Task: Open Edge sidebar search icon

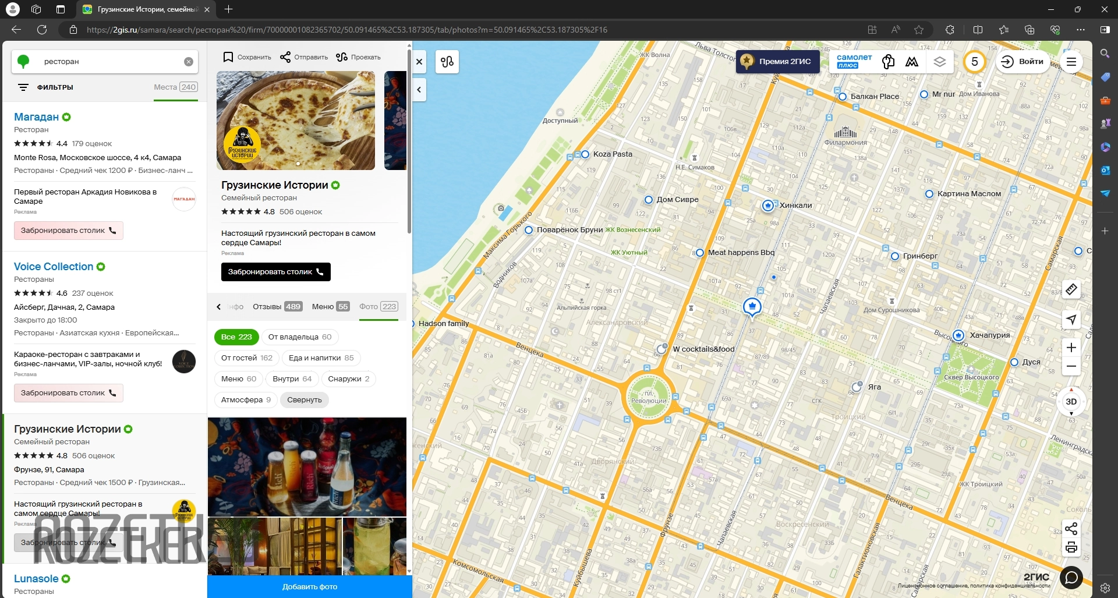Action: pyautogui.click(x=1105, y=54)
